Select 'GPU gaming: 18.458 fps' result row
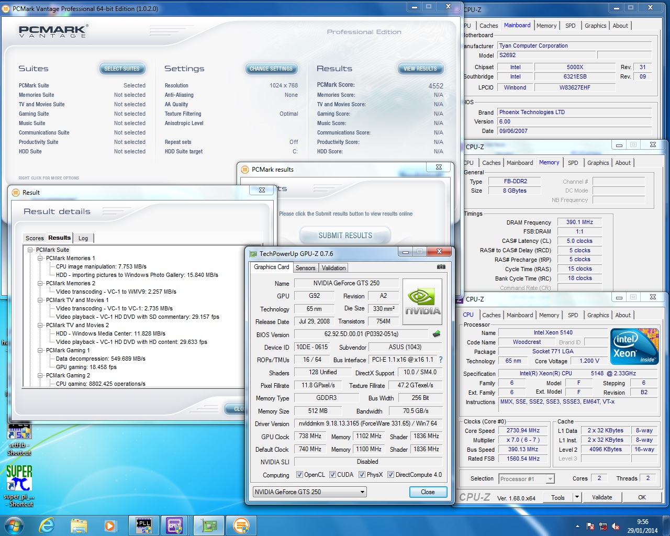Viewport: 670px width, 536px height. coord(86,367)
